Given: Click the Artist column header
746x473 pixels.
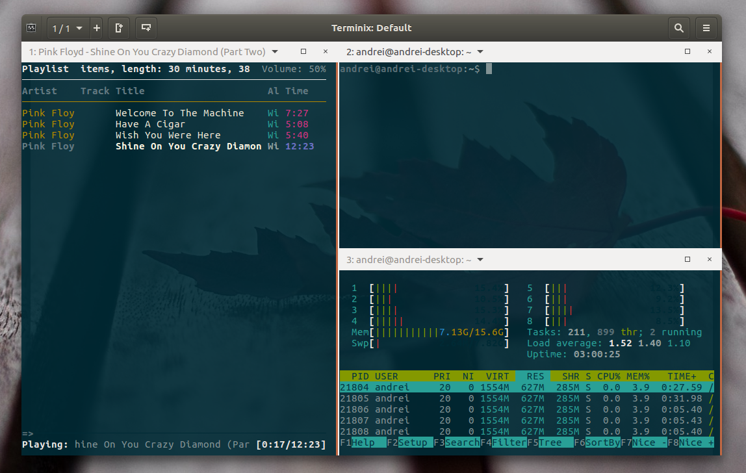Looking at the screenshot, I should (x=40, y=91).
